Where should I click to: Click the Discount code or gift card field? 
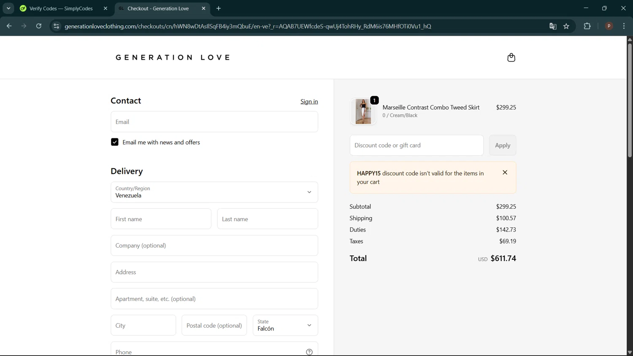coord(417,145)
